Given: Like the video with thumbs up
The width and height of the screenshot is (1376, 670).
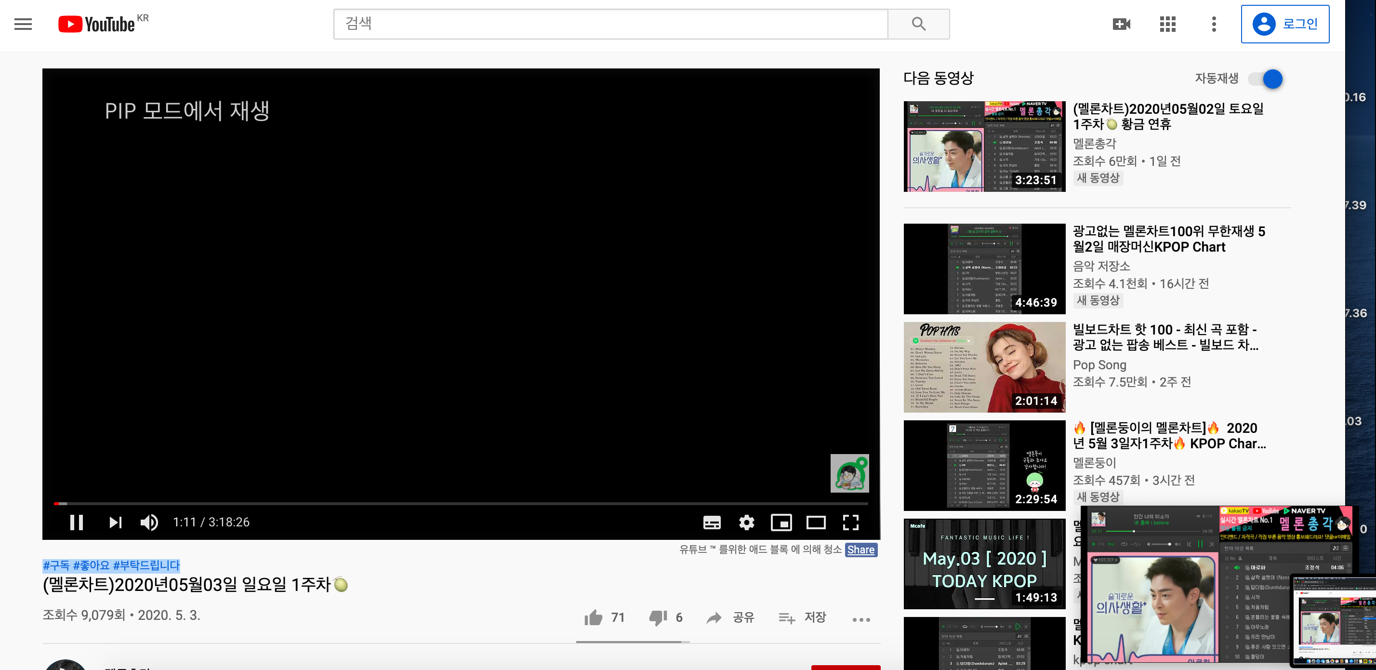Looking at the screenshot, I should point(594,617).
